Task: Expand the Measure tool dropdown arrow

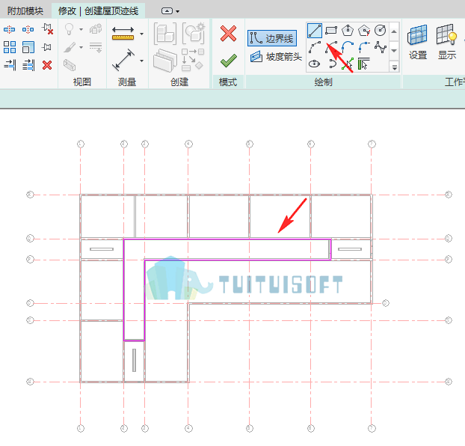Action: tap(142, 34)
